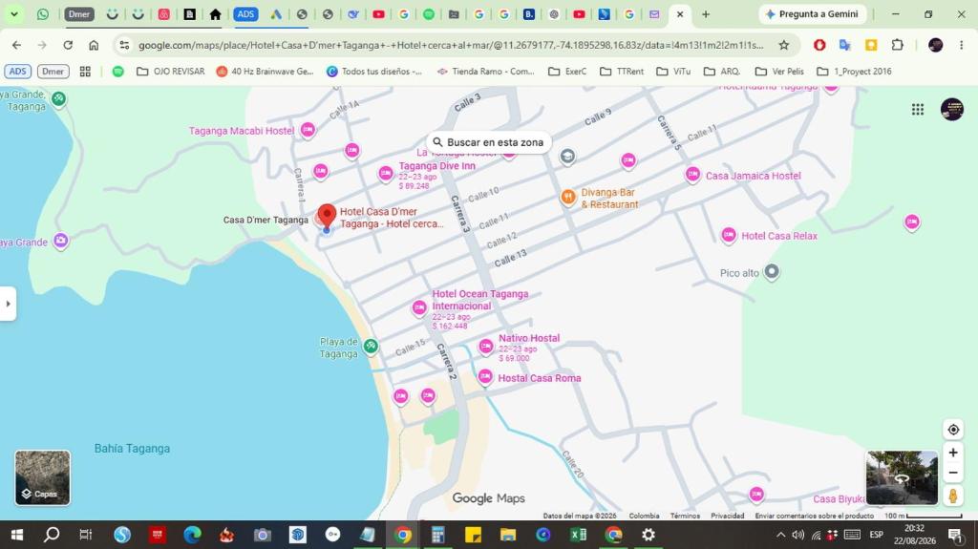Go to the browser home page
Image resolution: width=978 pixels, height=549 pixels.
coord(94,45)
